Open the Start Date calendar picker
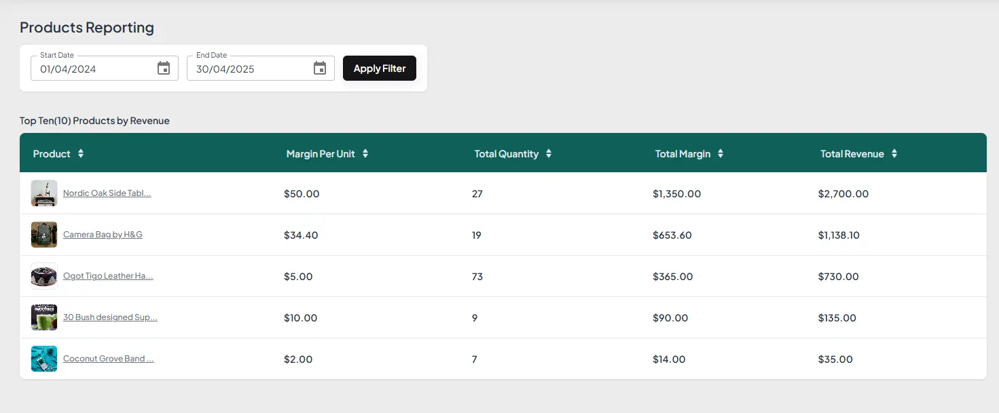Image resolution: width=999 pixels, height=413 pixels. click(x=163, y=68)
